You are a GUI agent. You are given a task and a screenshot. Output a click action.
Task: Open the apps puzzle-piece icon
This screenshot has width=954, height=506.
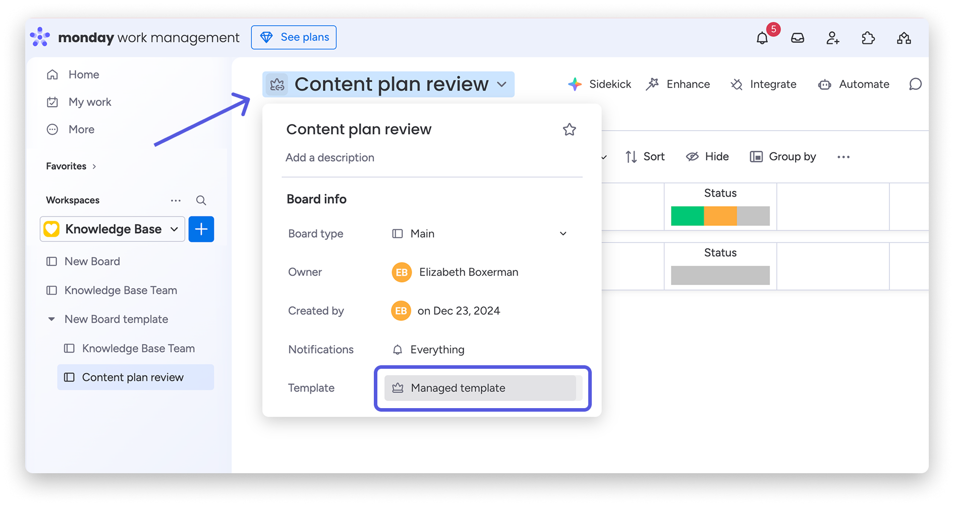[x=868, y=38]
